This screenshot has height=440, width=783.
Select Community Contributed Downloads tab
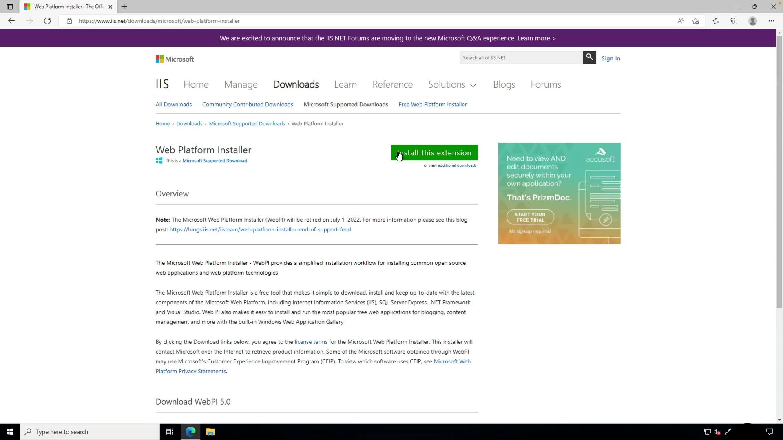(248, 104)
